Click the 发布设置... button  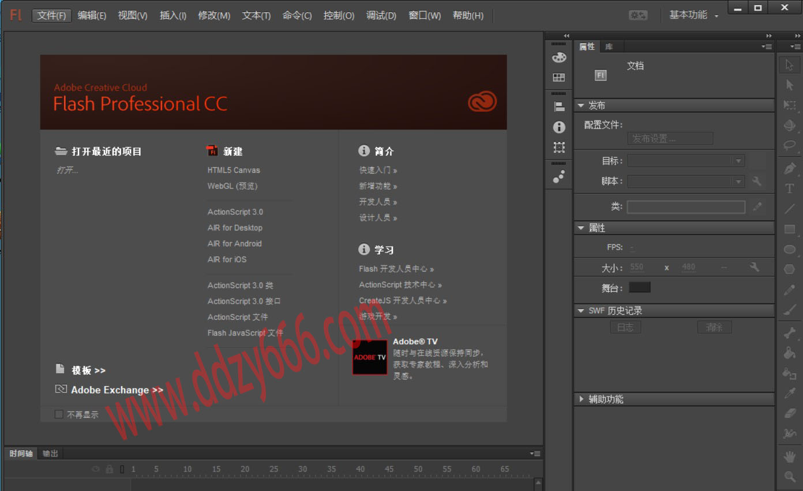[x=670, y=138]
